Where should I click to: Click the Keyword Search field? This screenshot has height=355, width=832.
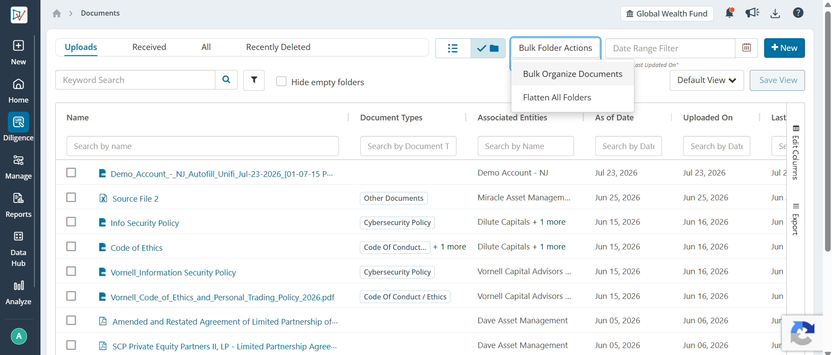click(135, 80)
